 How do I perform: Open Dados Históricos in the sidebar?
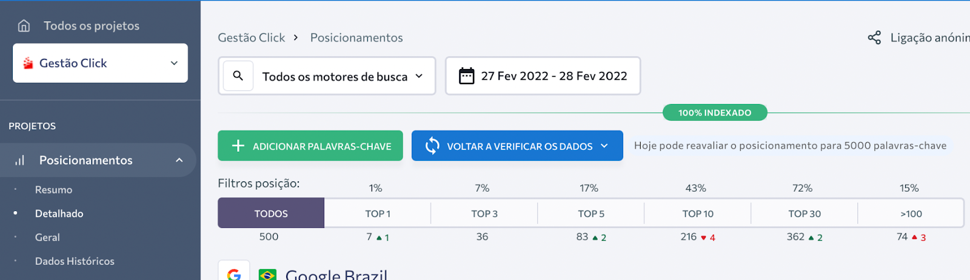[x=75, y=261]
